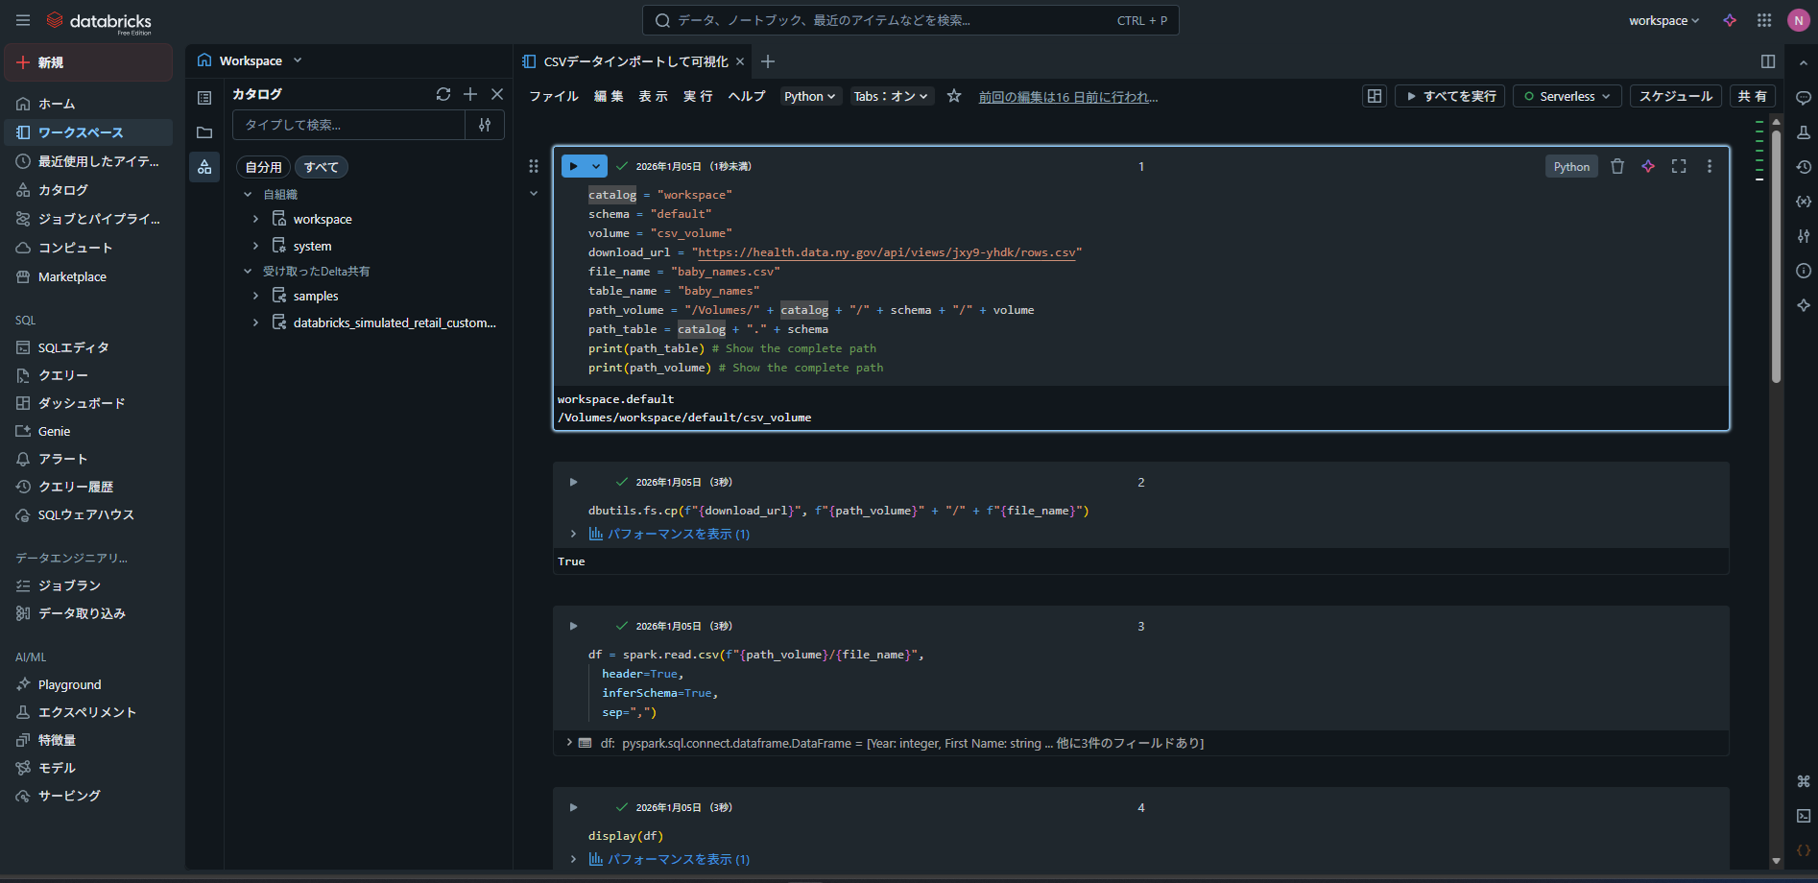Select the 自分用 filter

point(263,166)
